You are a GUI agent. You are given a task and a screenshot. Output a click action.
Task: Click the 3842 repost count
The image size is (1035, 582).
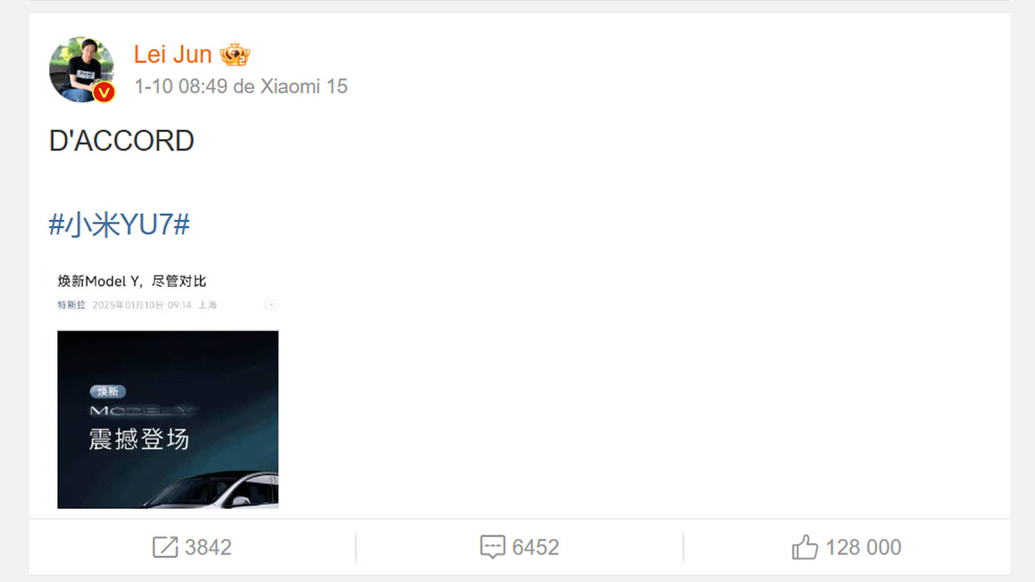[x=209, y=547]
